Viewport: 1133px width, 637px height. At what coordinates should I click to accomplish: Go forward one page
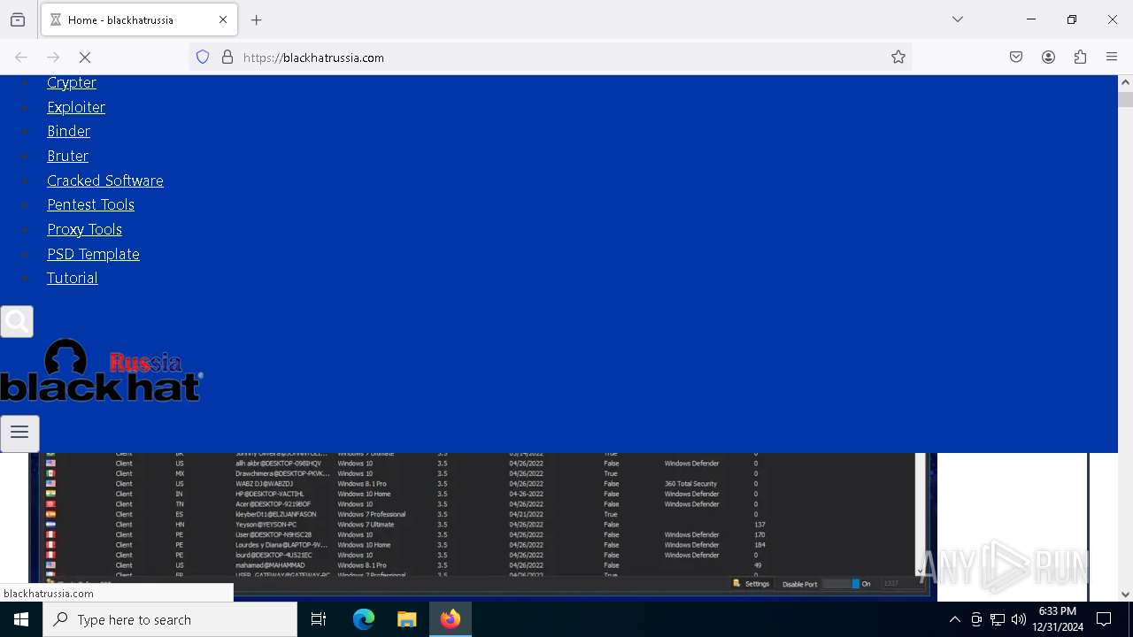[53, 58]
